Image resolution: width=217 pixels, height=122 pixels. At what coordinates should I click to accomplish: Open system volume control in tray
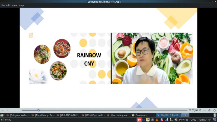pos(176,120)
